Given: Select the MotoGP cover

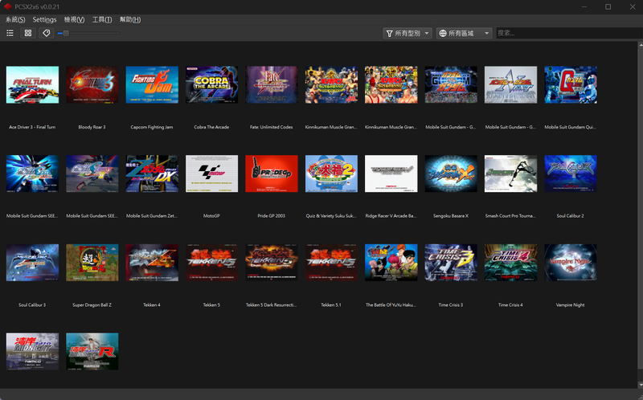Looking at the screenshot, I should [211, 173].
